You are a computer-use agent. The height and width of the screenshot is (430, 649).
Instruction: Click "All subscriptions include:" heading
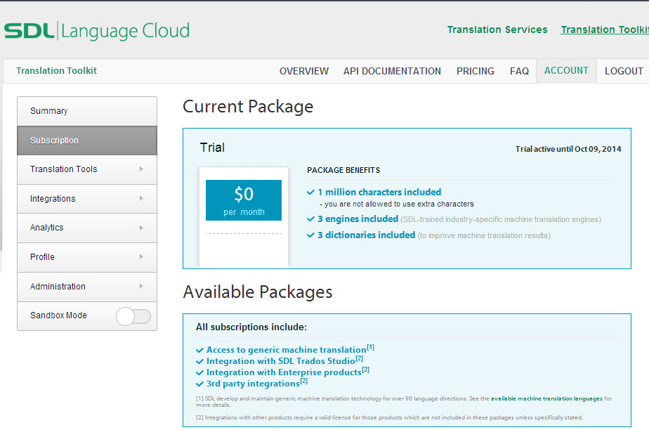251,327
